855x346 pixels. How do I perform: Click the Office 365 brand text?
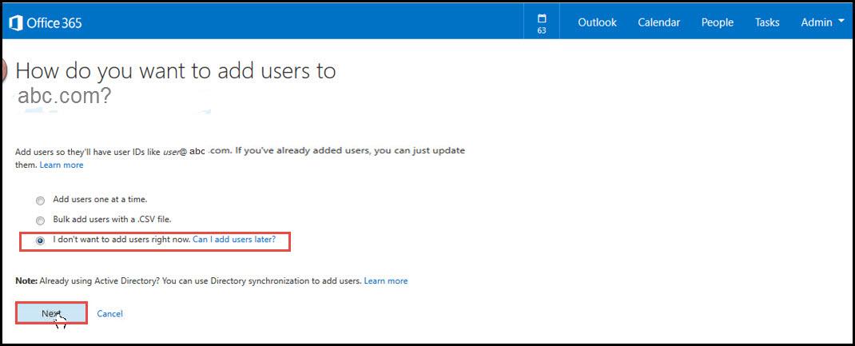tap(54, 23)
